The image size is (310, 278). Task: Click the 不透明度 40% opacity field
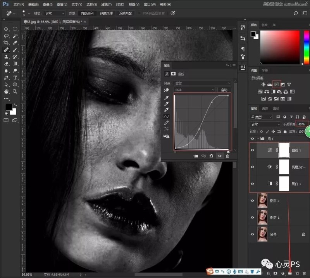click(302, 124)
